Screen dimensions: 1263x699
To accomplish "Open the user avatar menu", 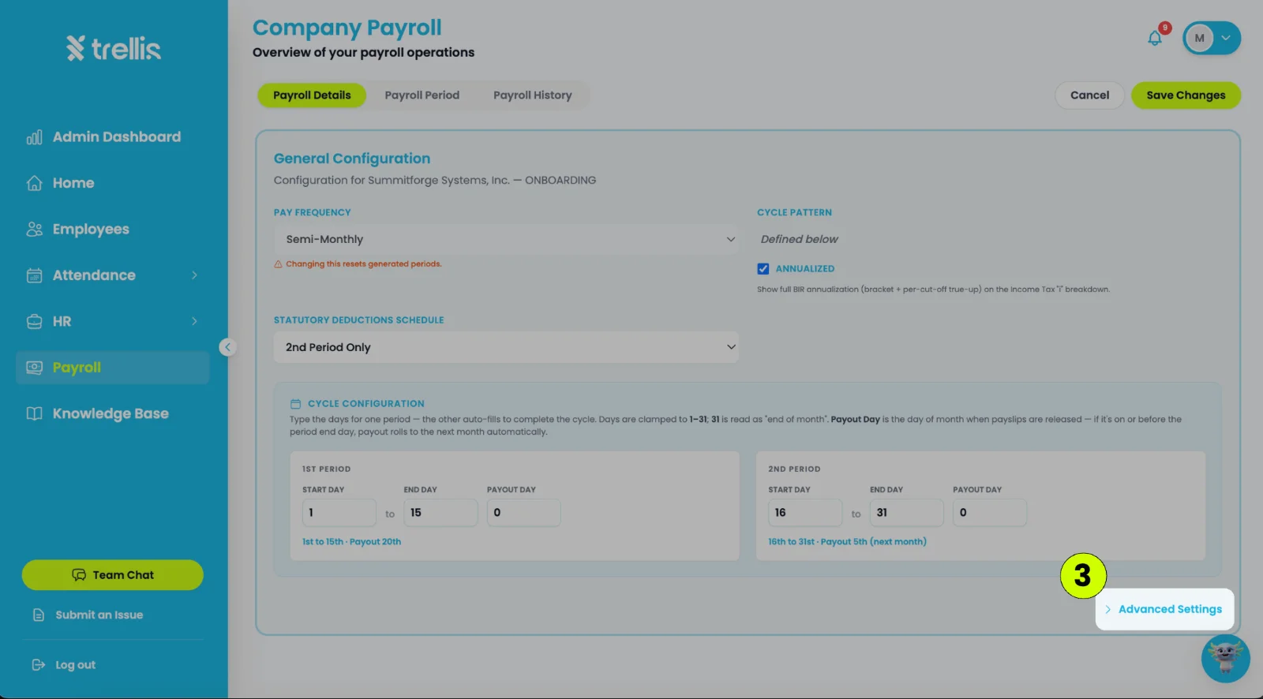I will 1212,38.
